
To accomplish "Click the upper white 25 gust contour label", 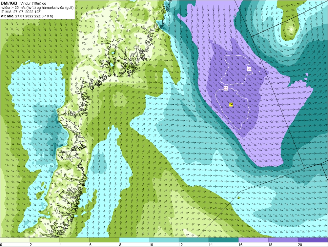I will [249, 69].
